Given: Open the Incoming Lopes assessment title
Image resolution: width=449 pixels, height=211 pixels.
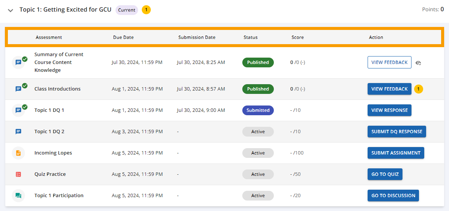Looking at the screenshot, I should [53, 153].
